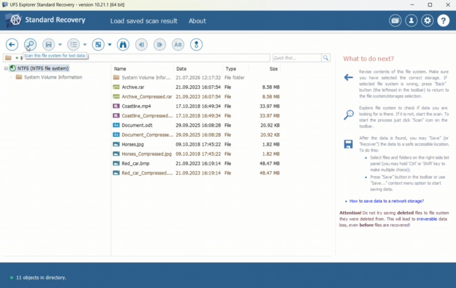Image resolution: width=456 pixels, height=288 pixels.
Task: Click the 11 objects in directory status text
Action: [41, 277]
